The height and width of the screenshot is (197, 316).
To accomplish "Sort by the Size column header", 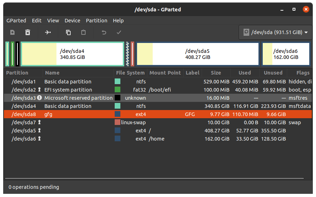I will pos(216,73).
